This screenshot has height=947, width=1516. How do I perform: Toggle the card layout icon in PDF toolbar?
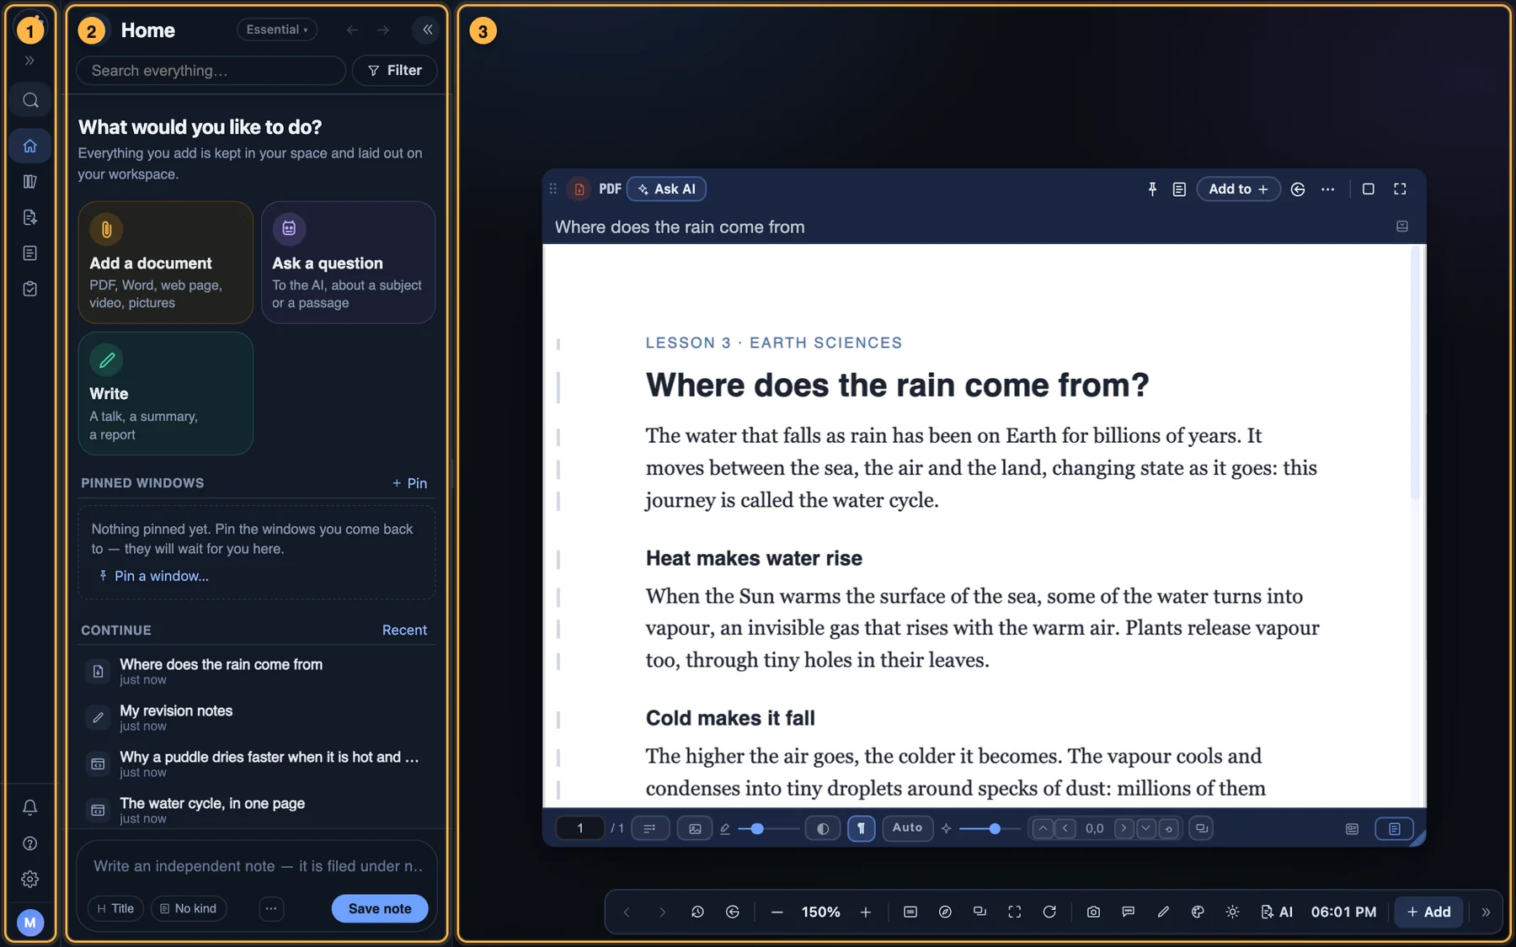coord(1352,828)
